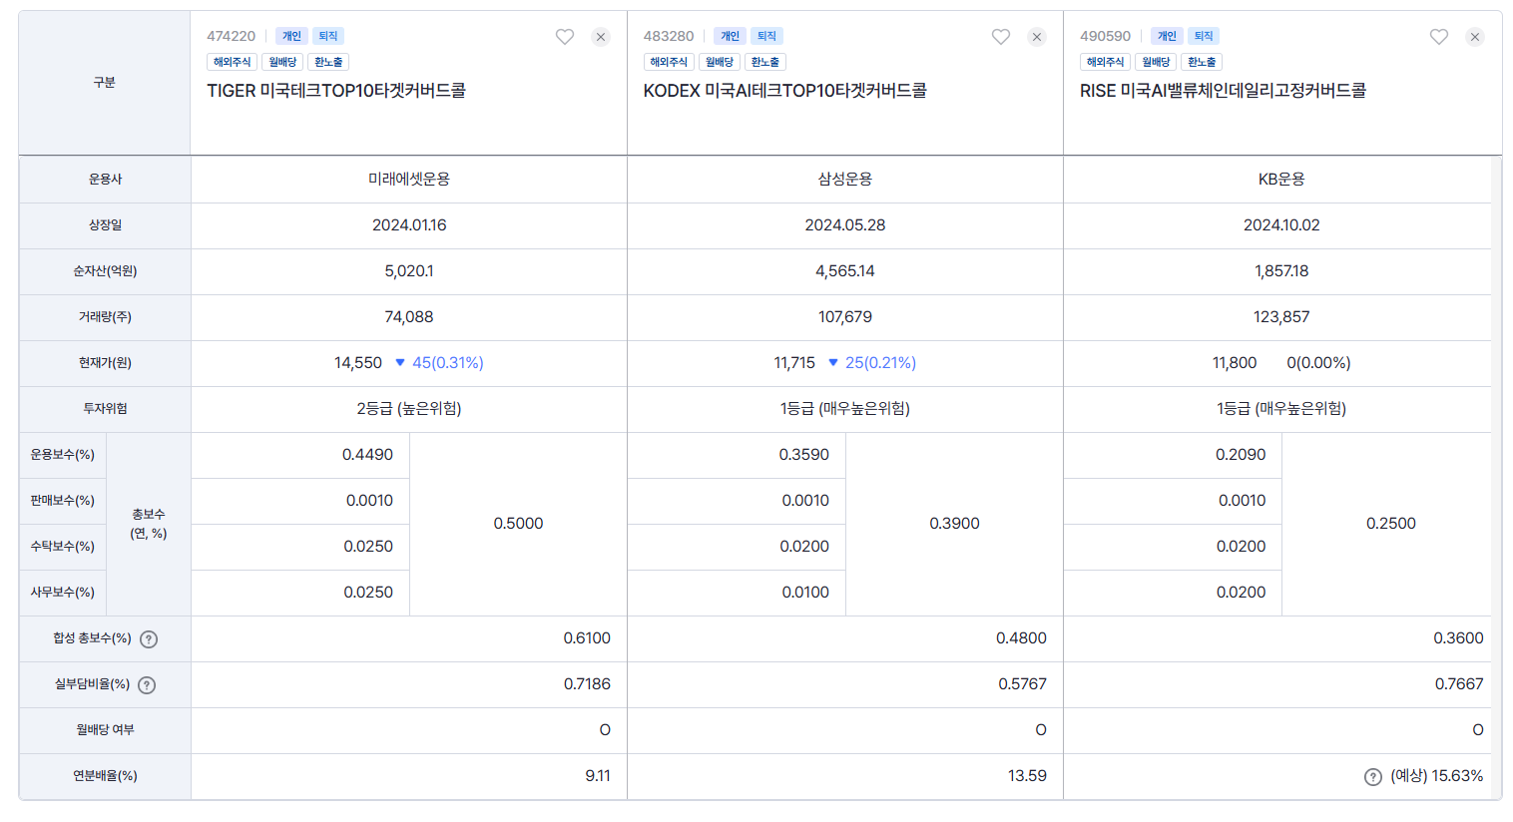
Task: Click 월배당 tag of TIGER ETF
Action: 282,62
